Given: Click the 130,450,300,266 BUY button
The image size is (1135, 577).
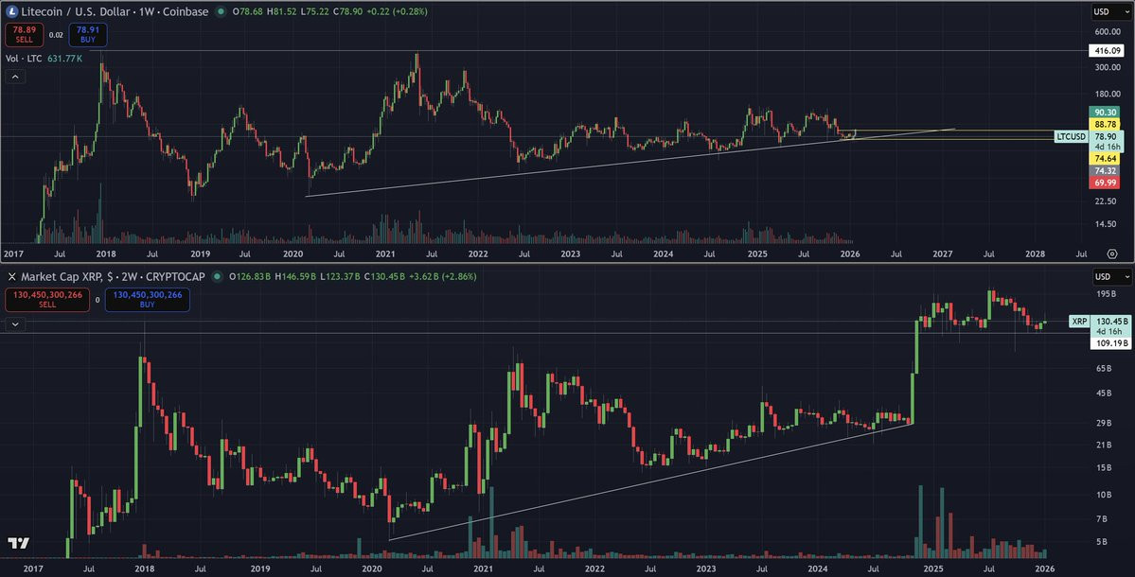Looking at the screenshot, I should tap(148, 300).
